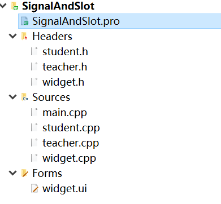Open teacher.h header file
The height and width of the screenshot is (204, 221).
64,67
